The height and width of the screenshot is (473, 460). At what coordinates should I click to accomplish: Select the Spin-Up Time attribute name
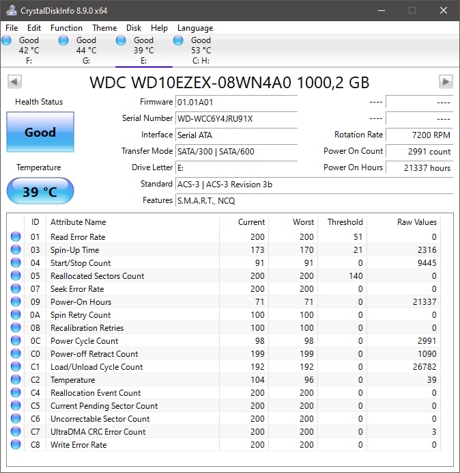tap(74, 250)
